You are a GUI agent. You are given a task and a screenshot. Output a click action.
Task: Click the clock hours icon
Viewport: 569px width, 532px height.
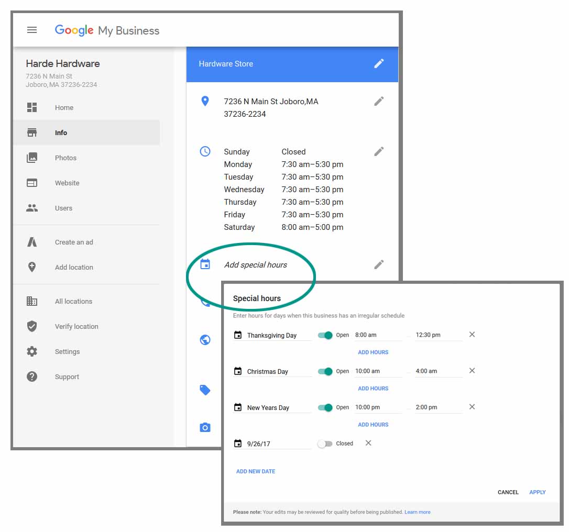205,151
